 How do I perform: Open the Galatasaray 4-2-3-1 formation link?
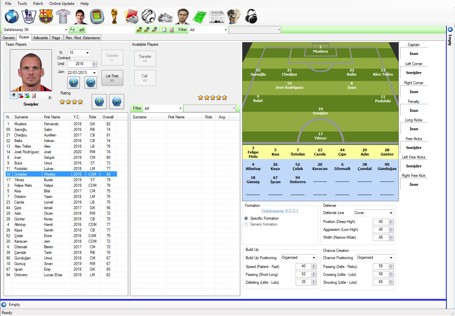(x=280, y=211)
